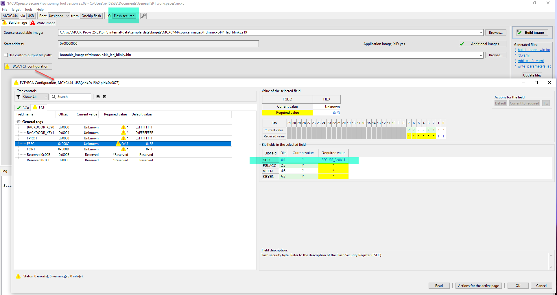Expand all tree nodes with plus icon
Image resolution: width=557 pixels, height=295 pixels.
[x=98, y=97]
